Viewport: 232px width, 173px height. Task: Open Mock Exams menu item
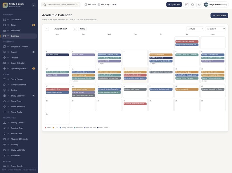(19, 133)
